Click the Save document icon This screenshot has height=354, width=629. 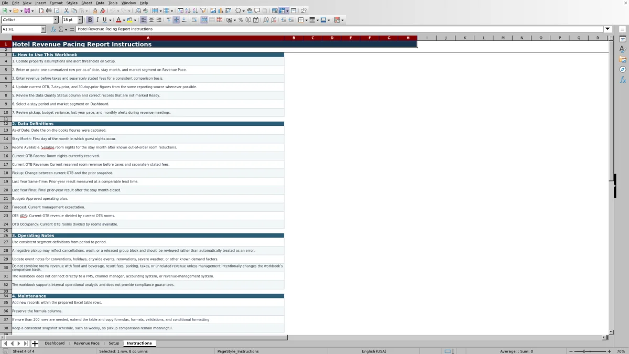(x=26, y=10)
